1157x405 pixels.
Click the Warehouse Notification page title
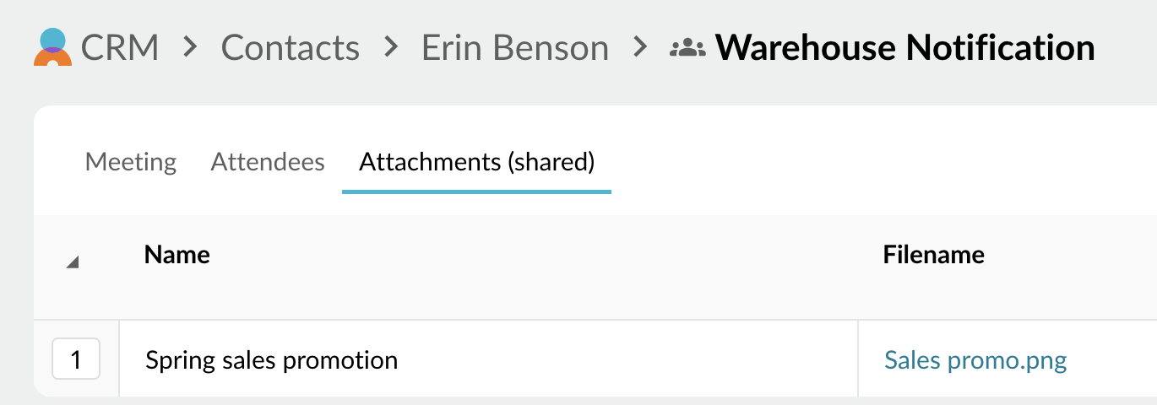click(904, 47)
